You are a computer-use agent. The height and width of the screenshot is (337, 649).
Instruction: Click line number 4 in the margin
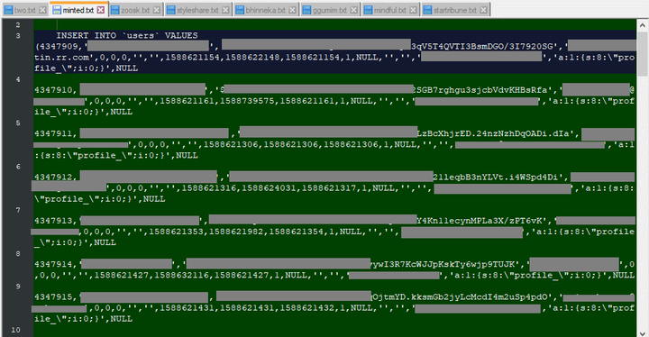coord(18,79)
